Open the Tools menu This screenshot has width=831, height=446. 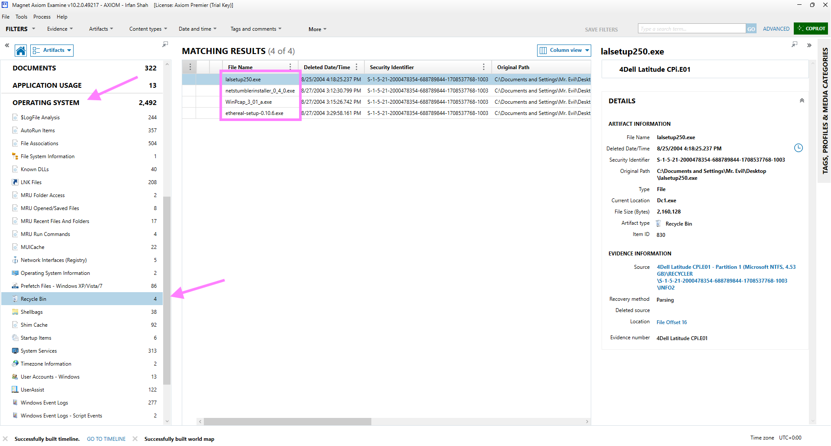(x=21, y=17)
